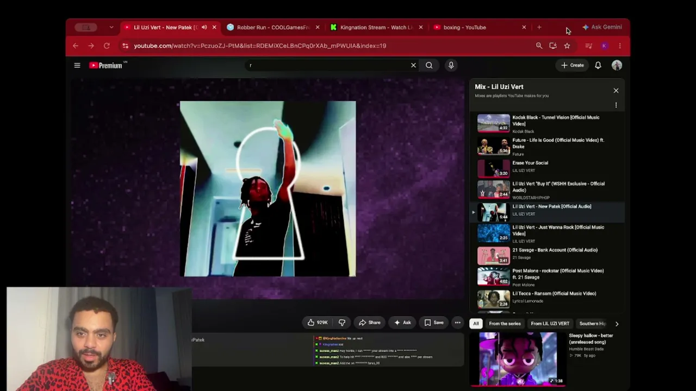Open a new browser tab

(539, 27)
